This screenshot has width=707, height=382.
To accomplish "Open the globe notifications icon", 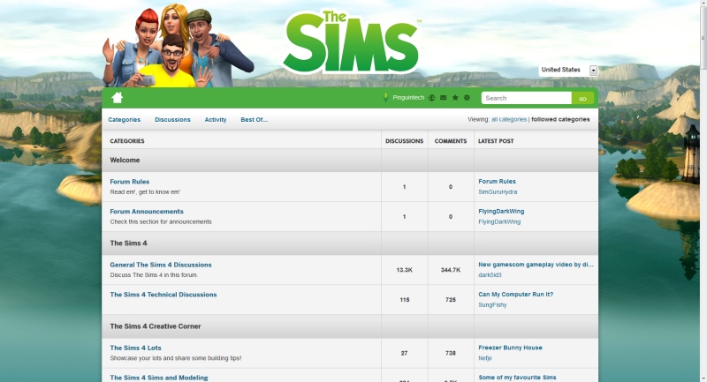I will tap(431, 98).
